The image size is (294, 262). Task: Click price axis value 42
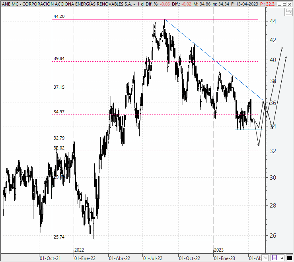(x=273, y=40)
